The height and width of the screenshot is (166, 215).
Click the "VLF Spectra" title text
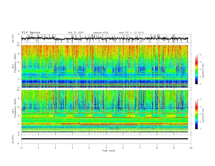[x=31, y=33]
